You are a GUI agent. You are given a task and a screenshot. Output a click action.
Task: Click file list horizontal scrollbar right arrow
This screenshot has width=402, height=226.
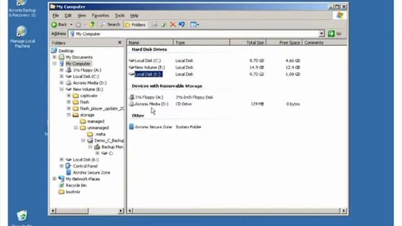click(x=344, y=211)
